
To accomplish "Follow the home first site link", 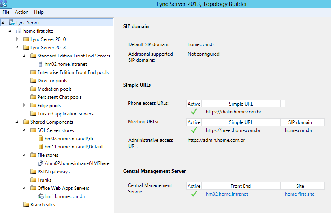I will pos(299,194).
